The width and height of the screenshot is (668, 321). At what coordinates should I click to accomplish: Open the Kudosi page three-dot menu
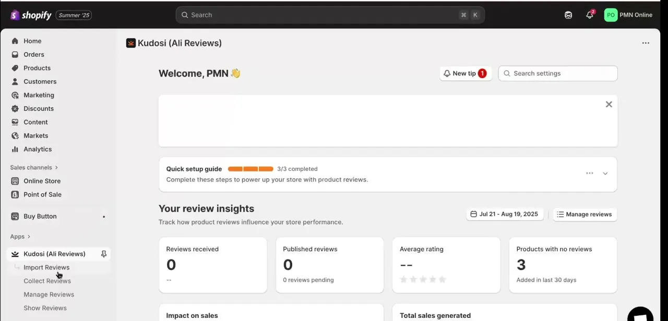646,43
